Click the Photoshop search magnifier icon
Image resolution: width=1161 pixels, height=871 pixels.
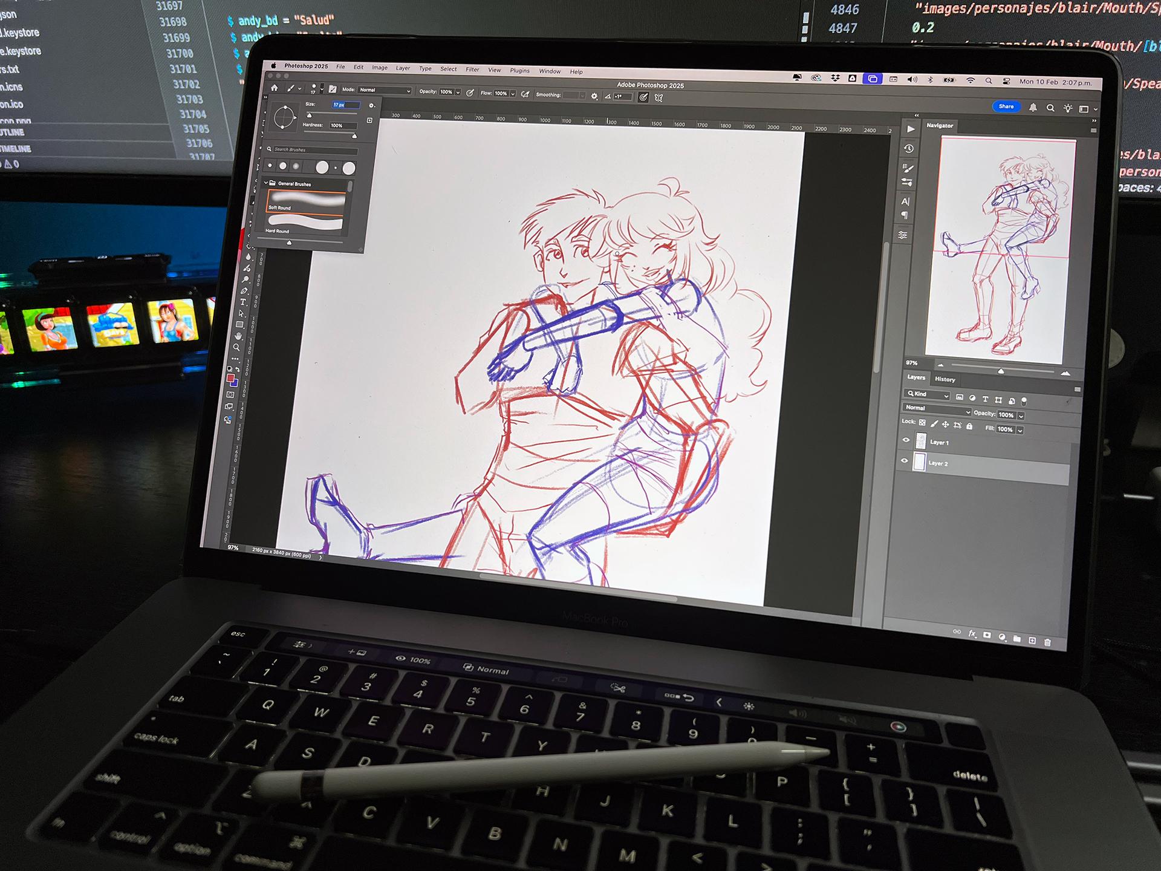(x=1050, y=108)
